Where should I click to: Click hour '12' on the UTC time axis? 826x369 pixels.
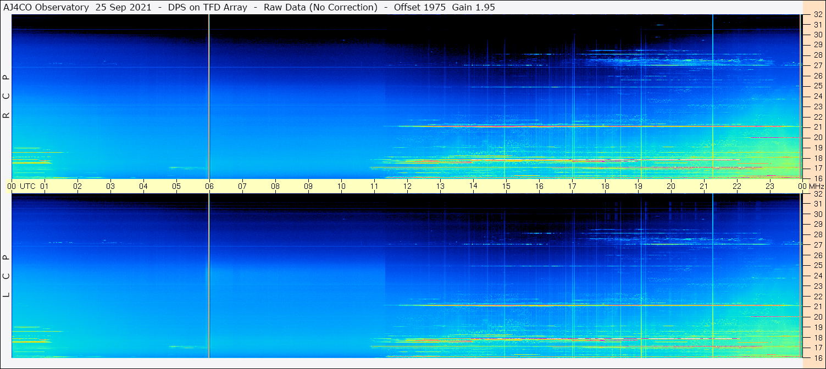[x=407, y=186]
